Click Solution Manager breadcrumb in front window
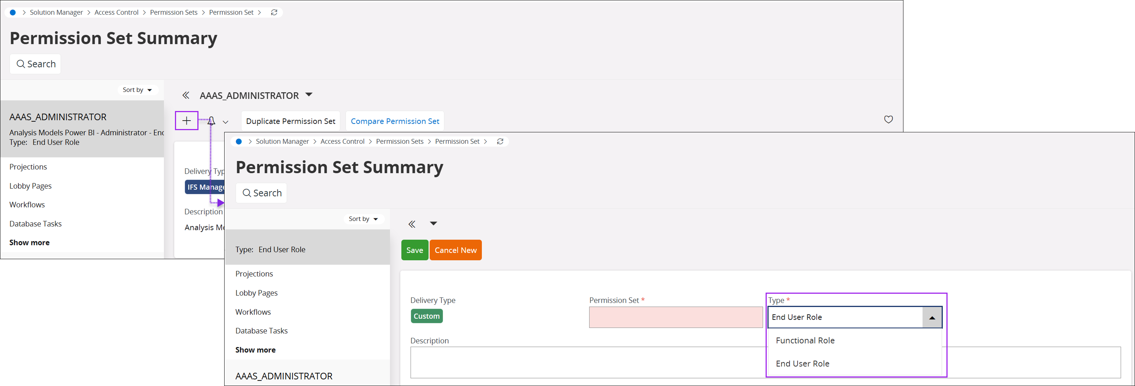Screen dimensions: 1135x386 tap(282, 142)
